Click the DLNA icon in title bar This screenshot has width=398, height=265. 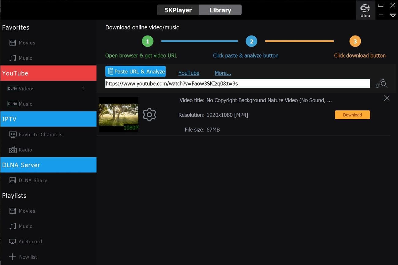point(365,10)
